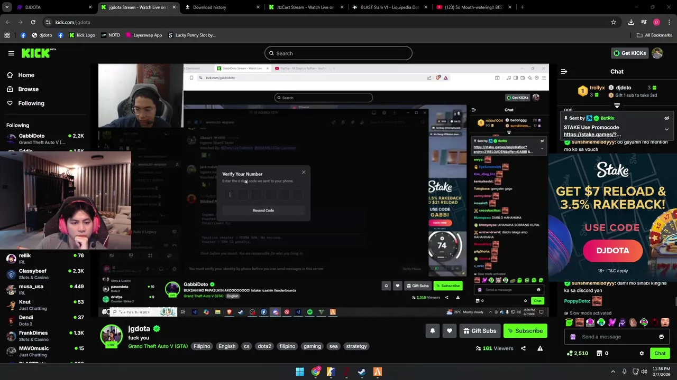Screen dimensions: 677x380
Task: Select the stratetgy stream tag
Action: 356,346
